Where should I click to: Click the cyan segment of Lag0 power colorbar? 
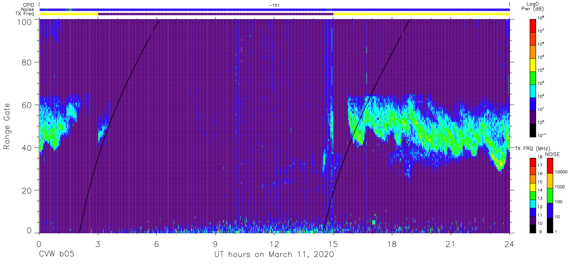533,90
